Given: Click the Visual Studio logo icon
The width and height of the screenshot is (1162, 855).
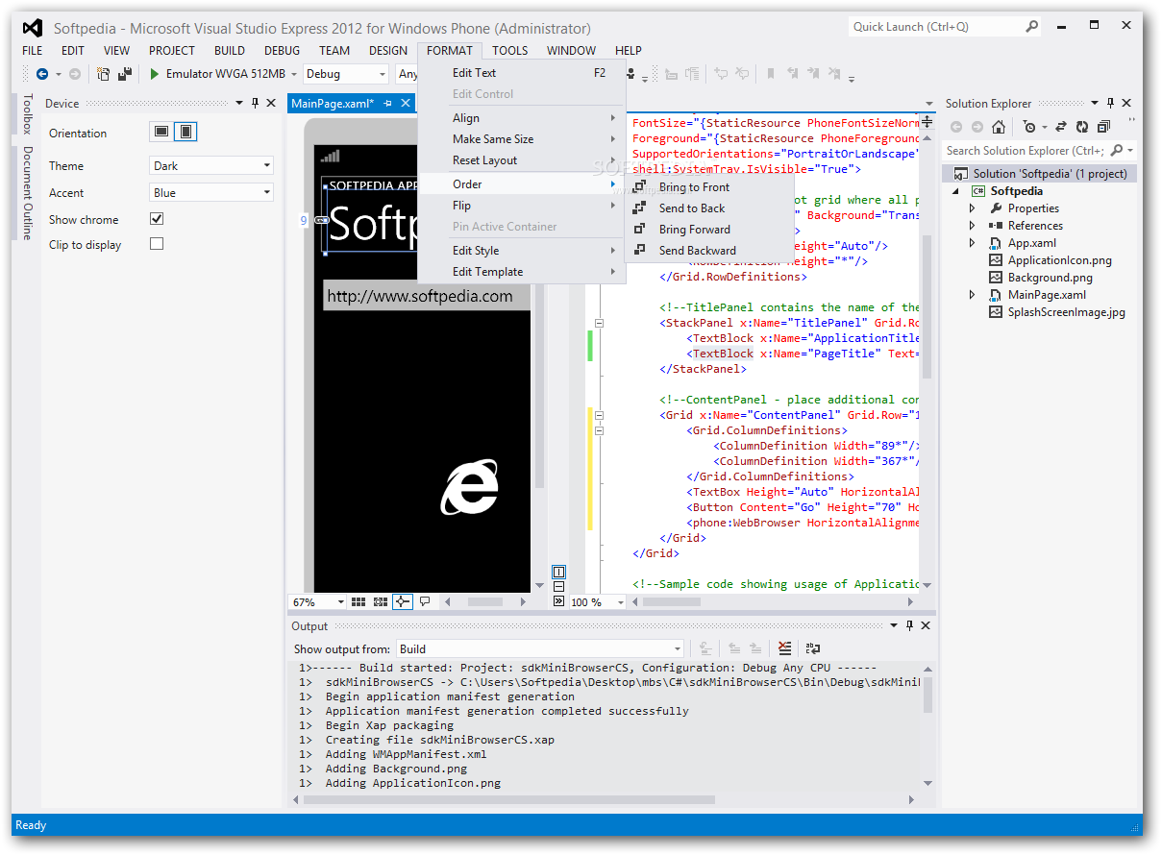Looking at the screenshot, I should click(x=34, y=27).
